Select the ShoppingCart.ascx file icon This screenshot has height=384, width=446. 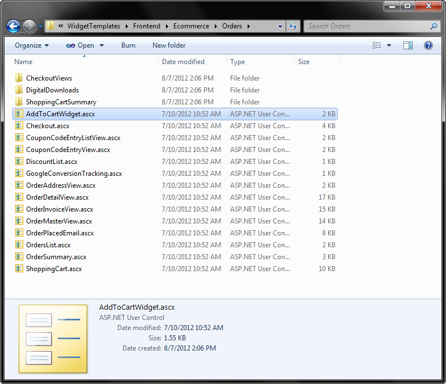(19, 269)
